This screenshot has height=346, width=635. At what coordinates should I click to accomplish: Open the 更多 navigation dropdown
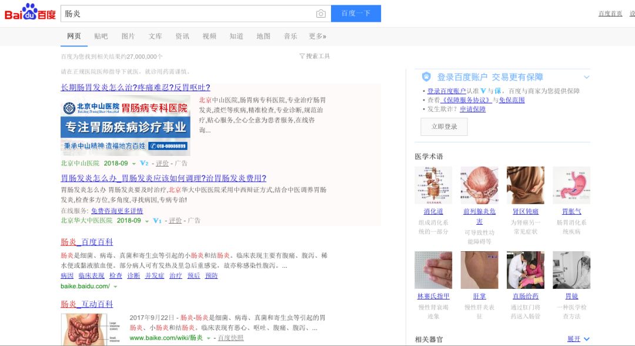(x=317, y=35)
